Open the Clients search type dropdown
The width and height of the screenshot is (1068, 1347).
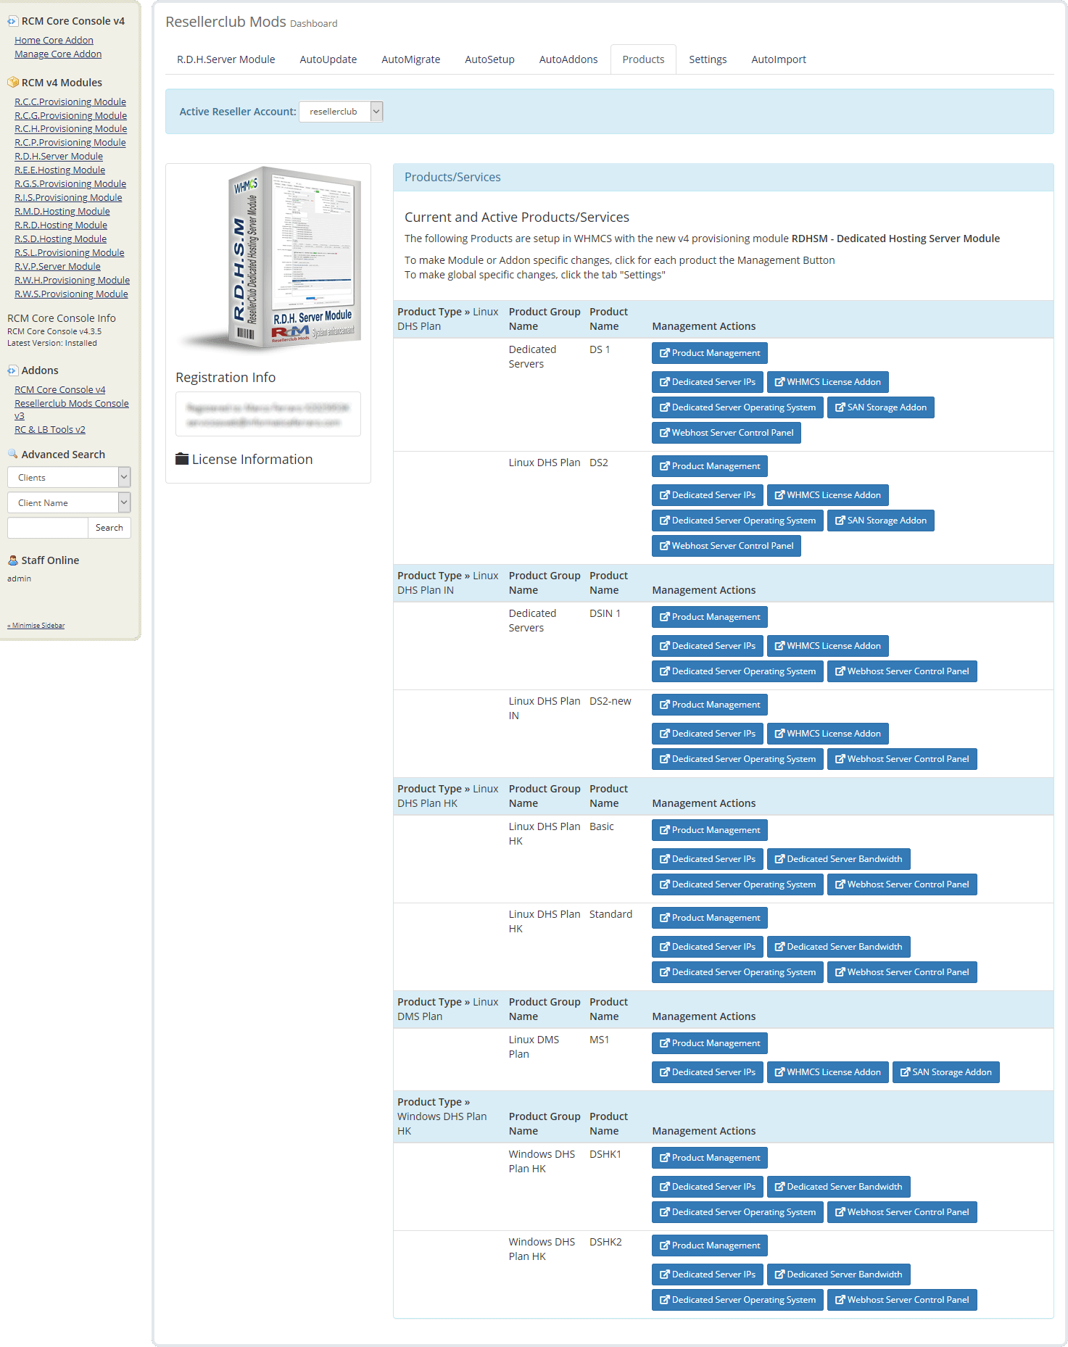click(x=69, y=477)
